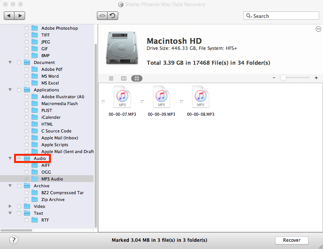This screenshot has height=249, width=323.
Task: Check the OGG checkbox
Action: pos(27,172)
